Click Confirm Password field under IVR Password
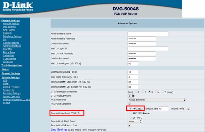205x132 pixels. (142, 59)
